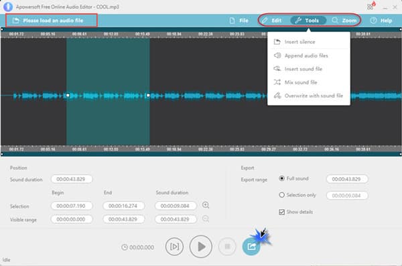The image size is (402, 266).
Task: Start playback with the Play button
Action: pos(201,247)
